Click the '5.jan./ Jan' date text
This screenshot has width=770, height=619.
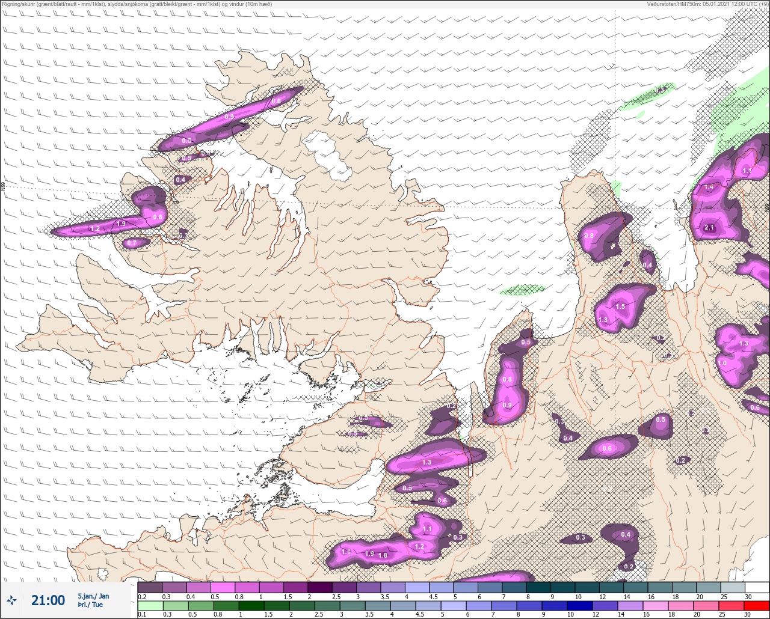click(x=93, y=596)
